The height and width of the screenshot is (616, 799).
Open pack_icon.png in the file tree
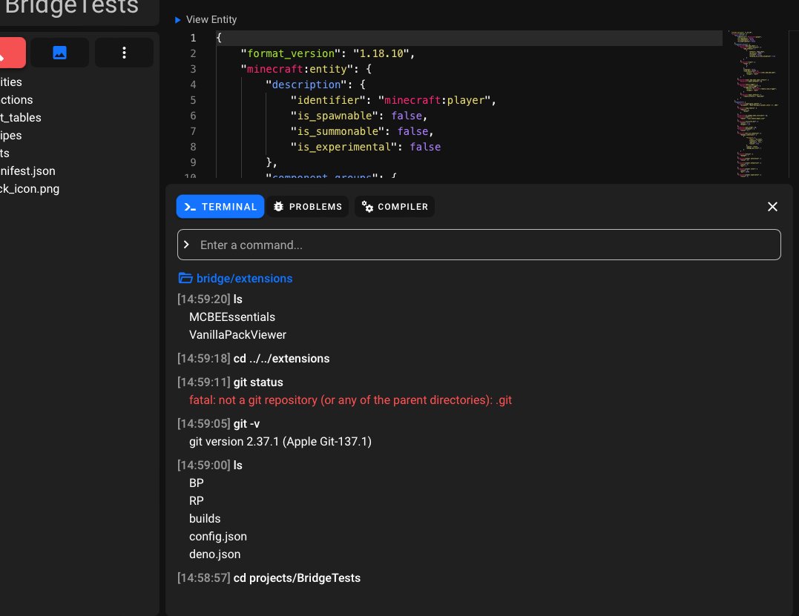[x=30, y=189]
